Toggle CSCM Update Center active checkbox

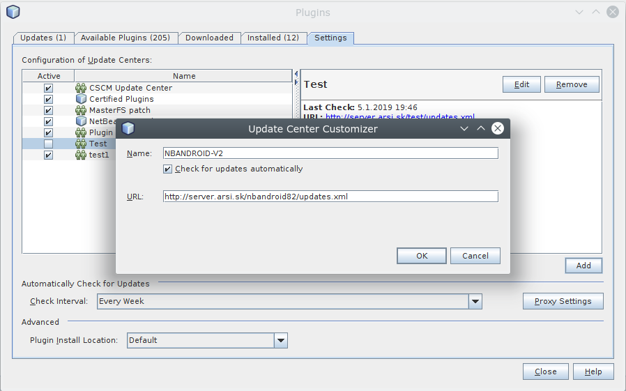pyautogui.click(x=48, y=88)
